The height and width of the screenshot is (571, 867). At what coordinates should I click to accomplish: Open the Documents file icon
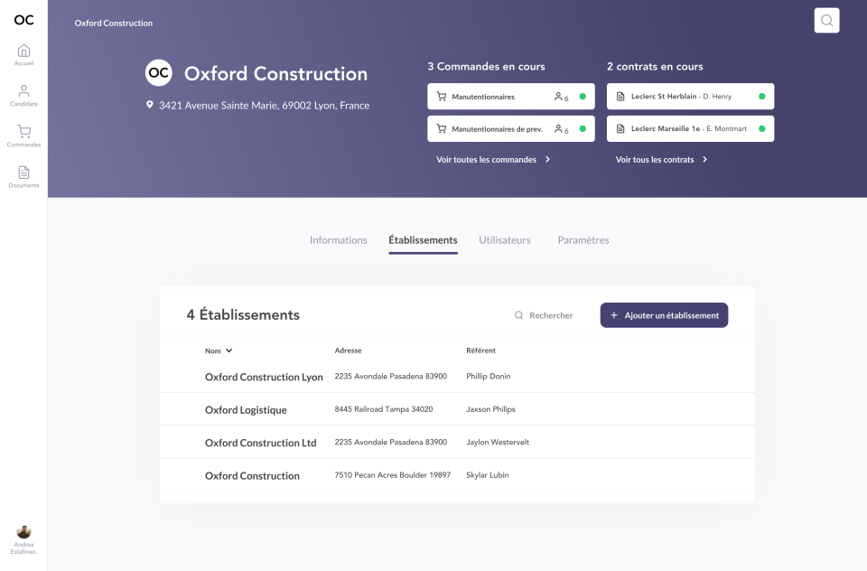(23, 172)
